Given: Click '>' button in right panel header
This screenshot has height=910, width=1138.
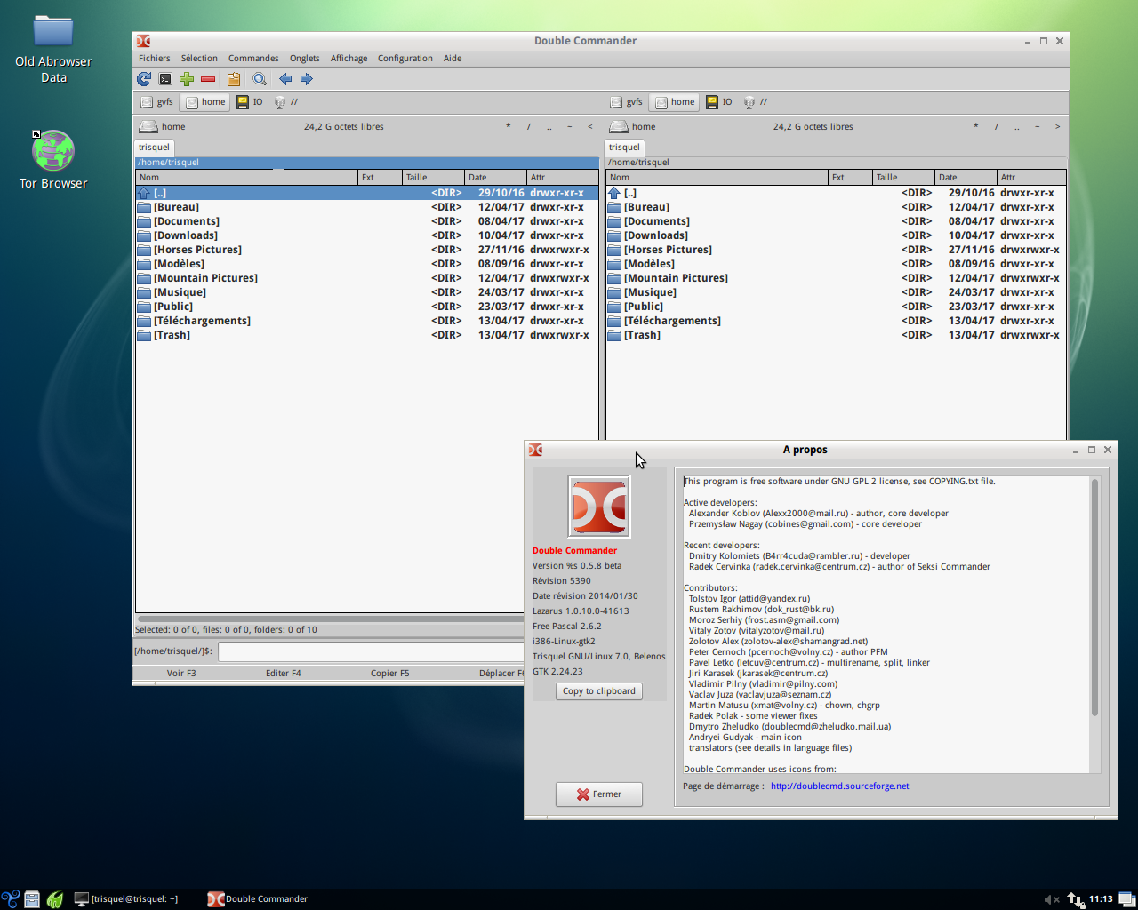Looking at the screenshot, I should (x=1057, y=126).
